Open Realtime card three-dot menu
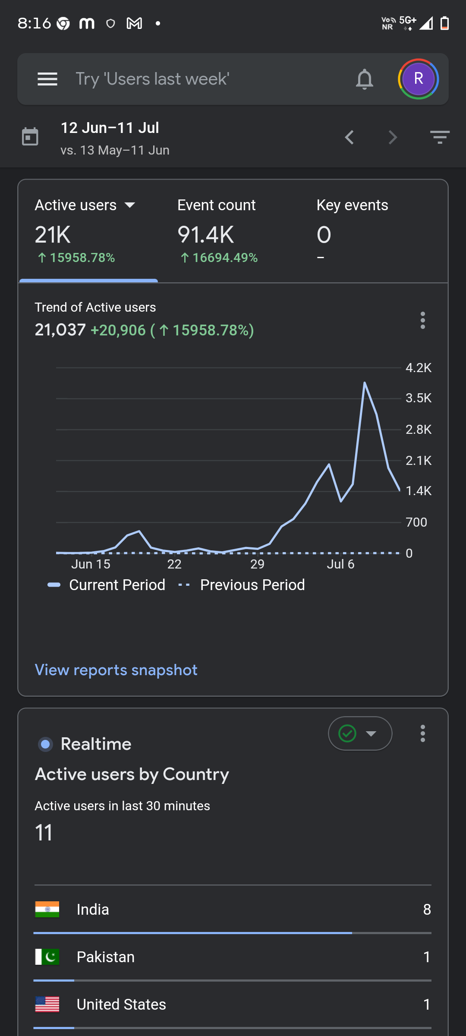The width and height of the screenshot is (466, 1036). point(423,733)
